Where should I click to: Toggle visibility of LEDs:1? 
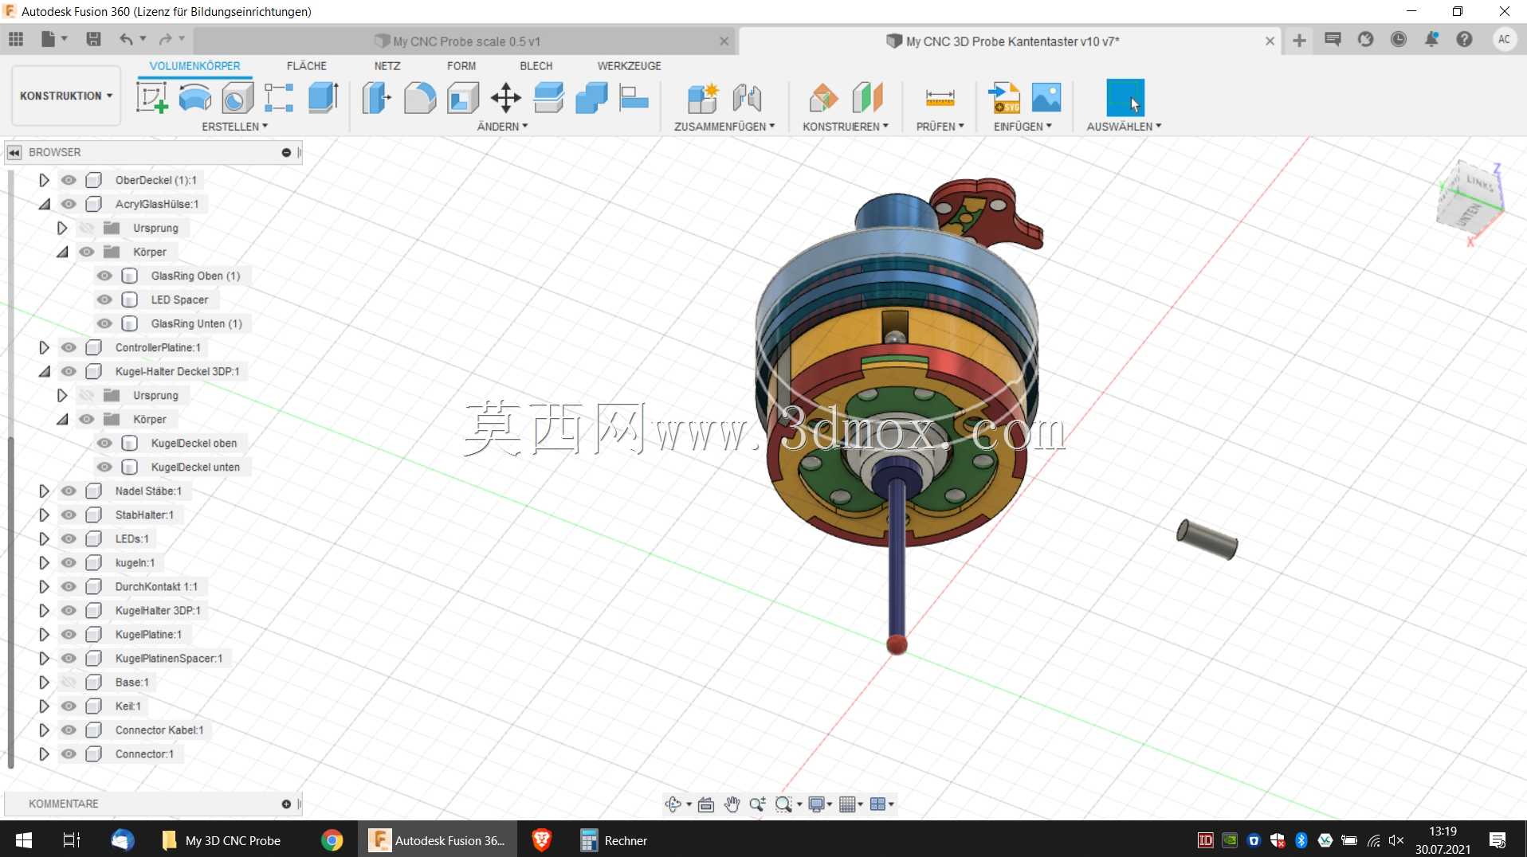[69, 538]
